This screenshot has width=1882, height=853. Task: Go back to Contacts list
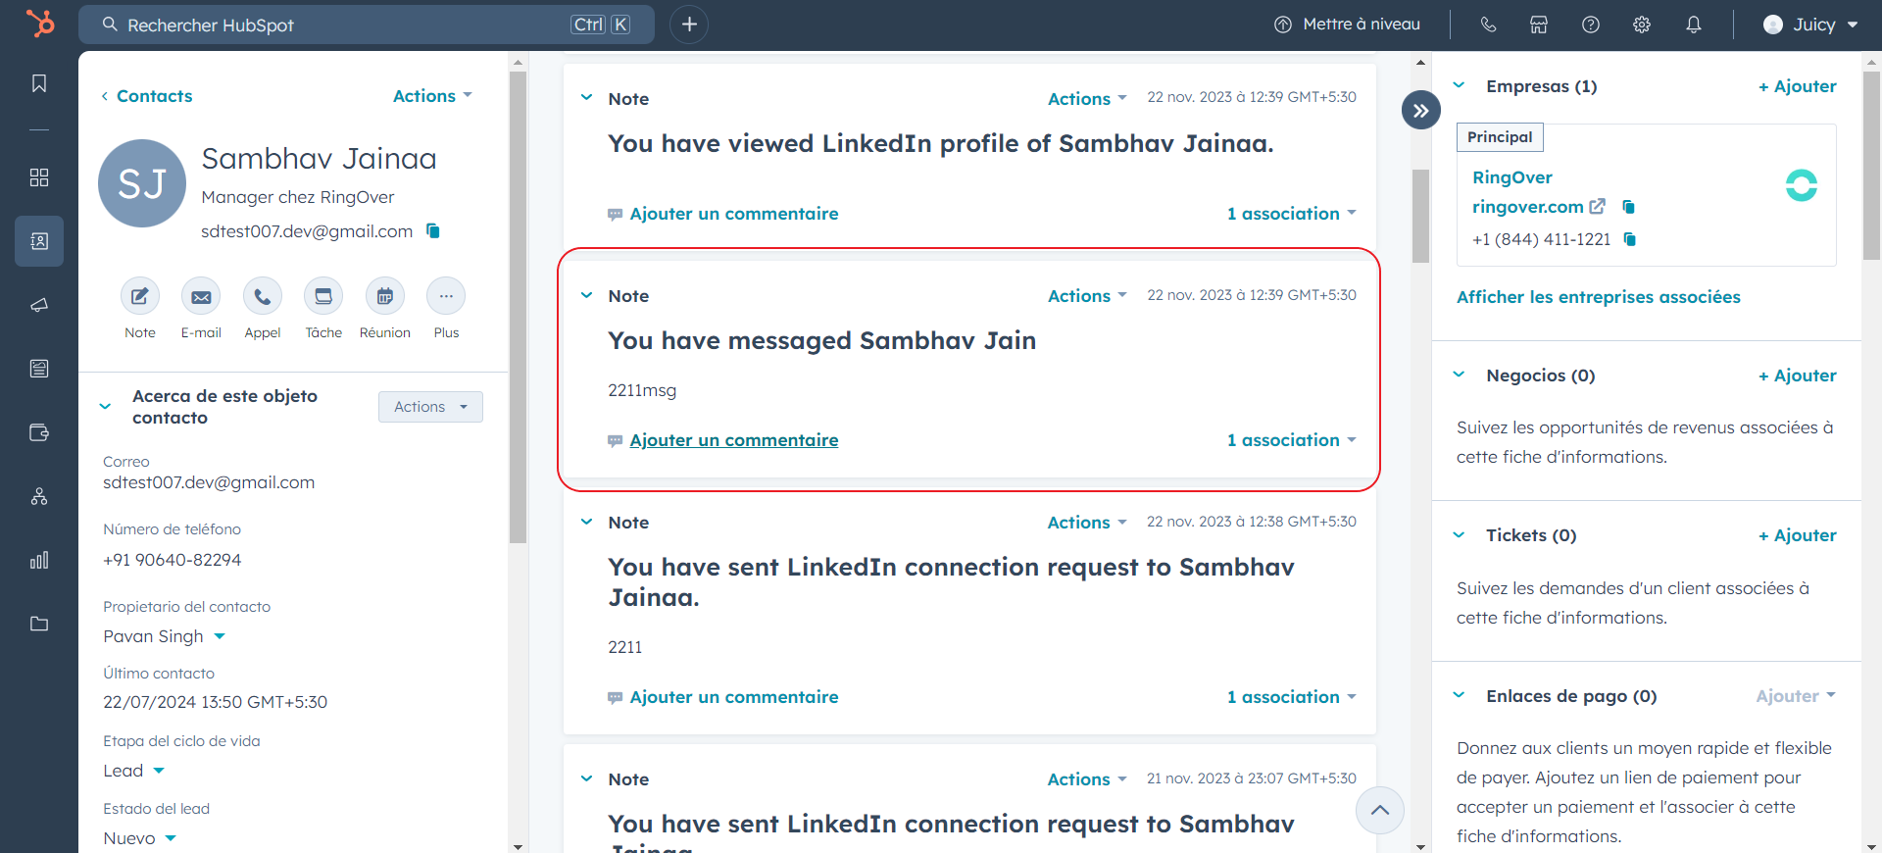[x=146, y=96]
